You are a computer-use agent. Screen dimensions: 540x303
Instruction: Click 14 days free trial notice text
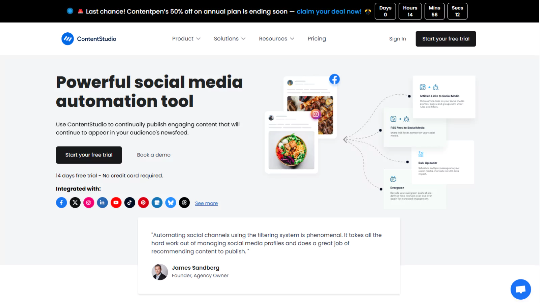coord(109,176)
